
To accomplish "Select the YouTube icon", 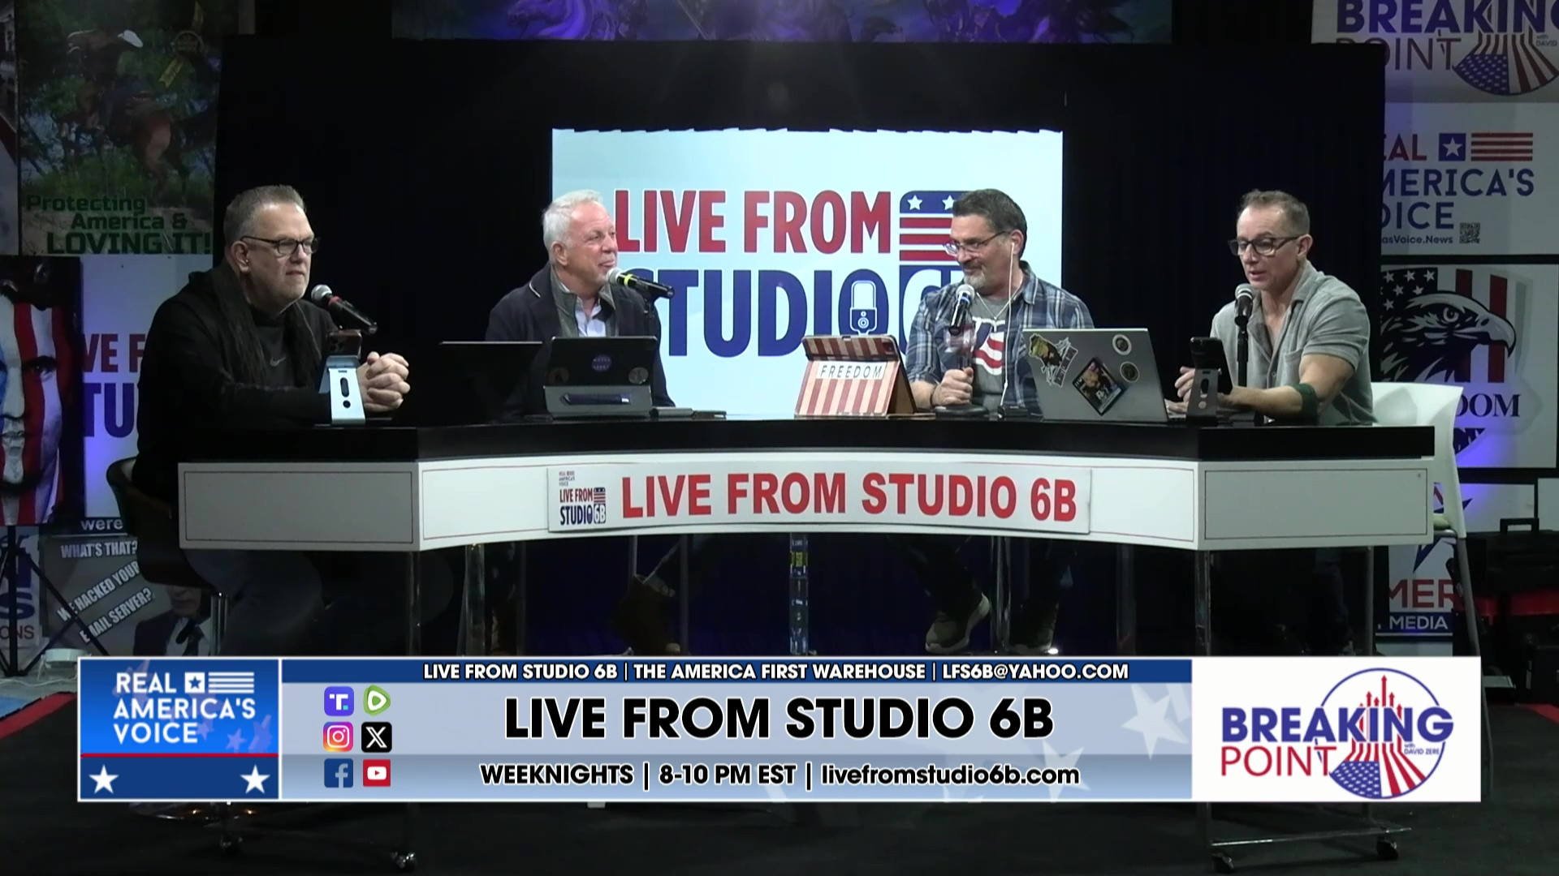I will tap(378, 772).
